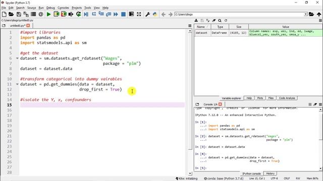Viewport: 323px width, 181px height.
Task: Open Source menu
Action: pyautogui.click(x=32, y=8)
